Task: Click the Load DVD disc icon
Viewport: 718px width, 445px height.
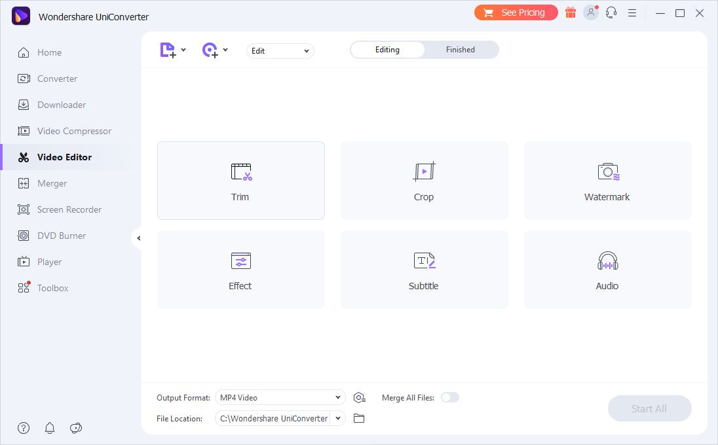Action: point(210,50)
